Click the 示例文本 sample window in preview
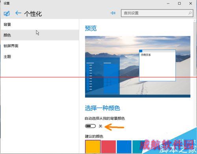The height and width of the screenshot is (154, 197). (157, 65)
